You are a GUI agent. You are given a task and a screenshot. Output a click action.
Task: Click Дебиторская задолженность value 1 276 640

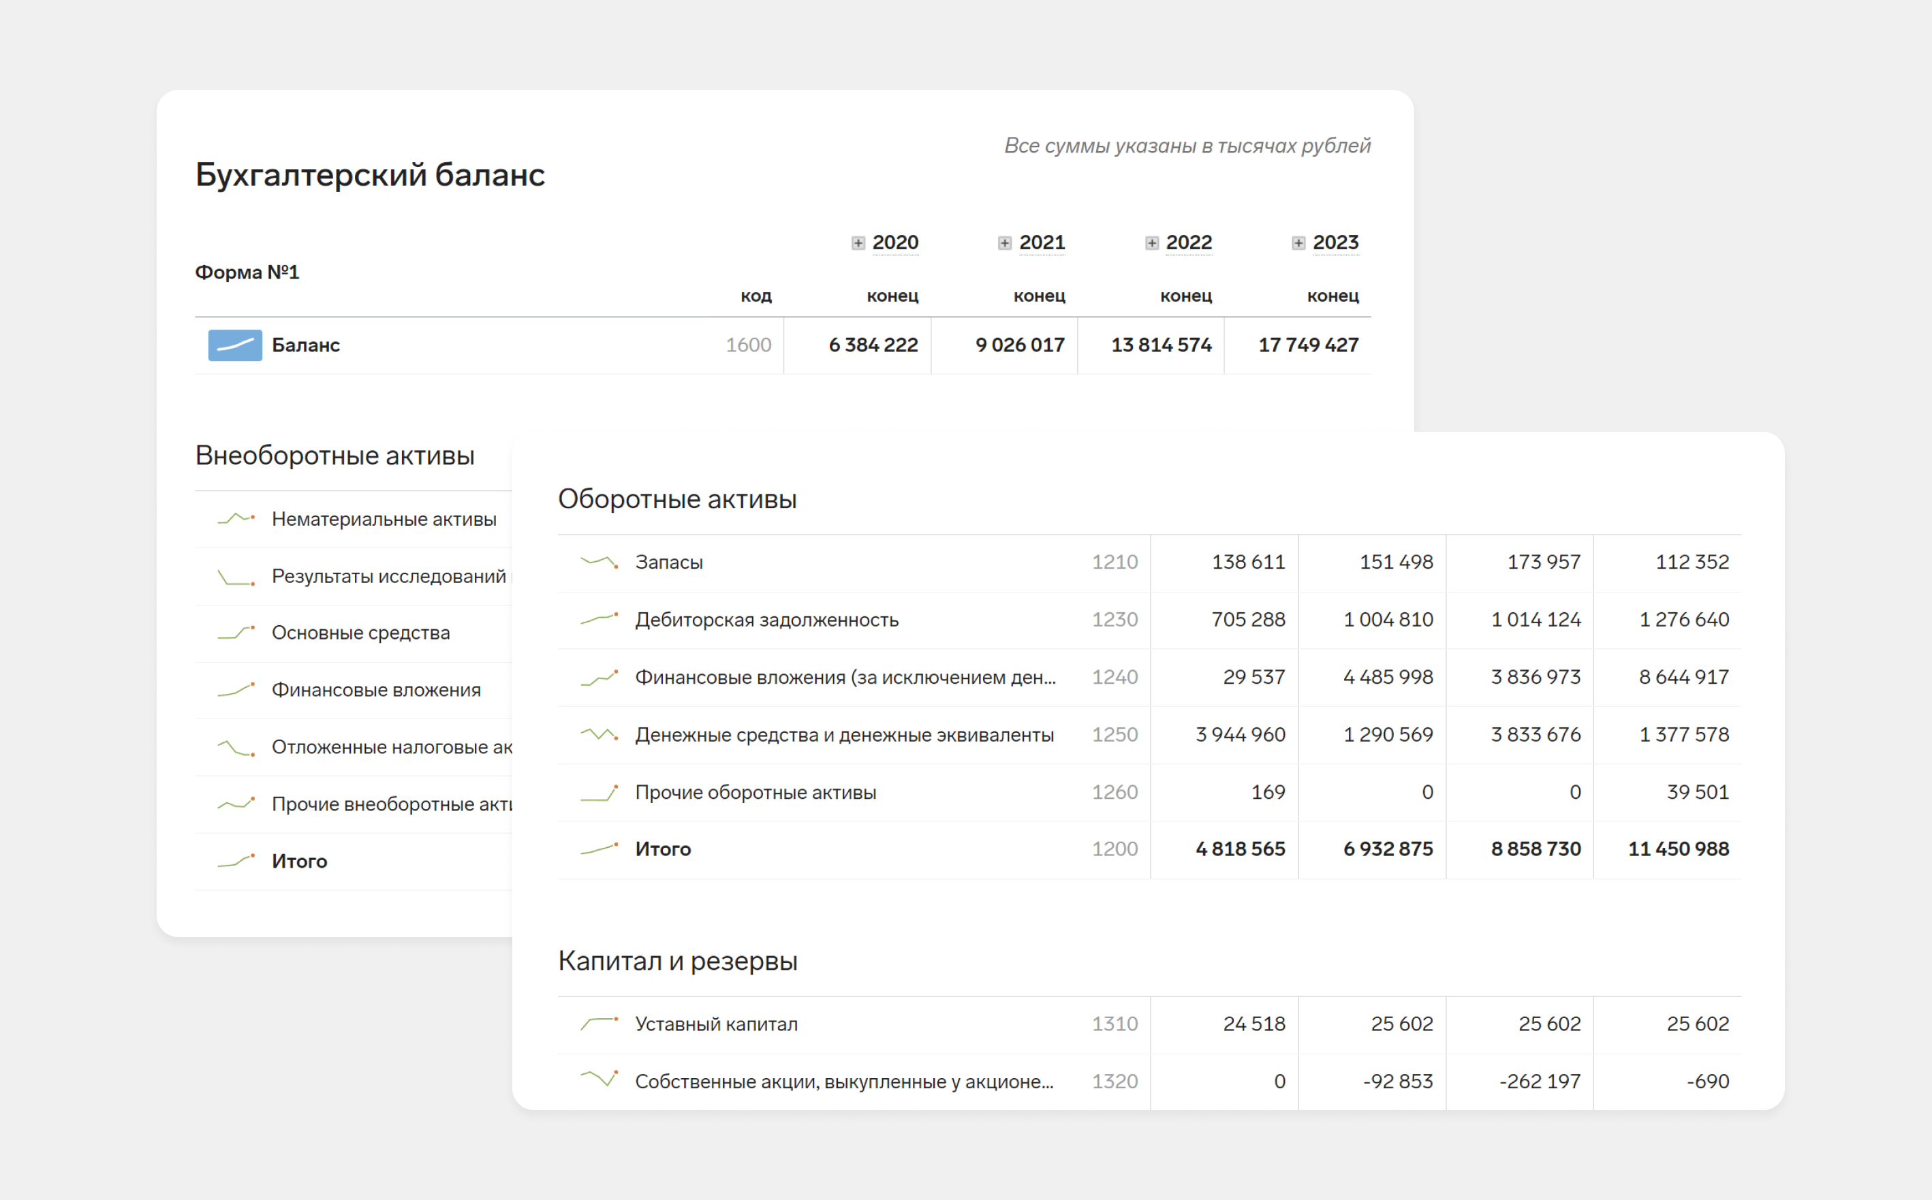click(x=1684, y=619)
